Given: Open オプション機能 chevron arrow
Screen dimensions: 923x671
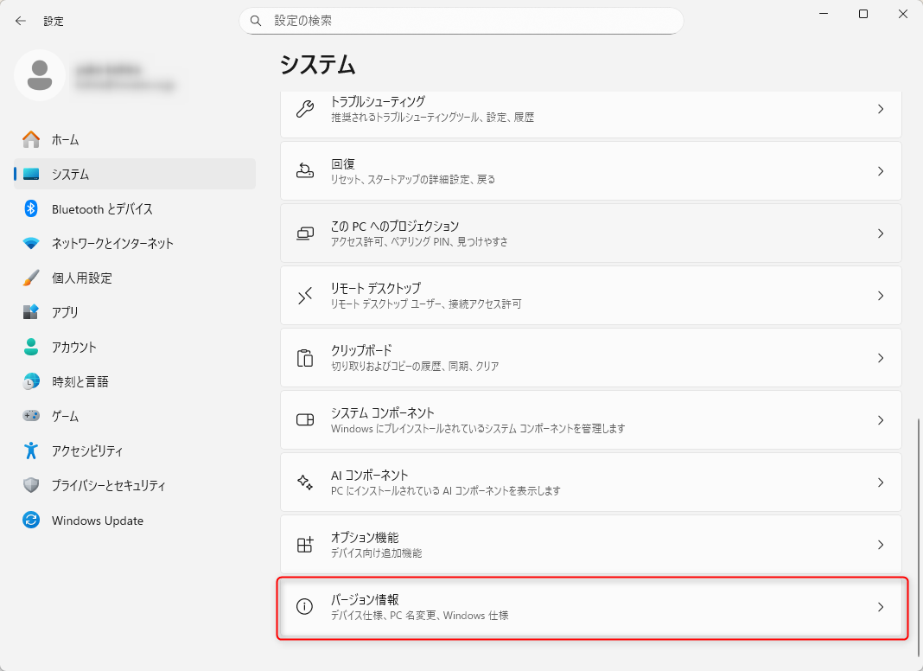Looking at the screenshot, I should [881, 545].
